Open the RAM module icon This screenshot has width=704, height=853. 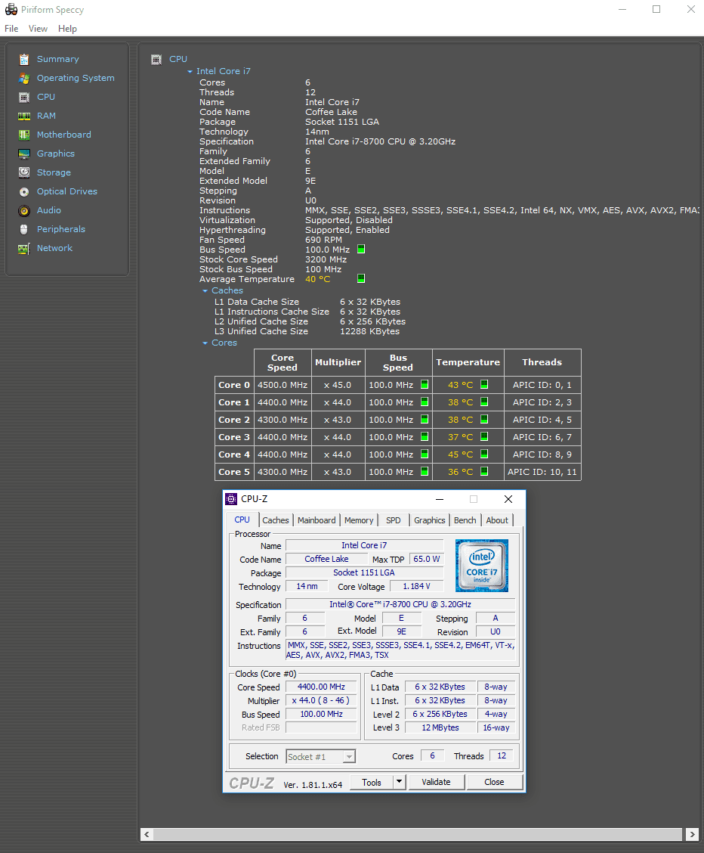(x=24, y=116)
